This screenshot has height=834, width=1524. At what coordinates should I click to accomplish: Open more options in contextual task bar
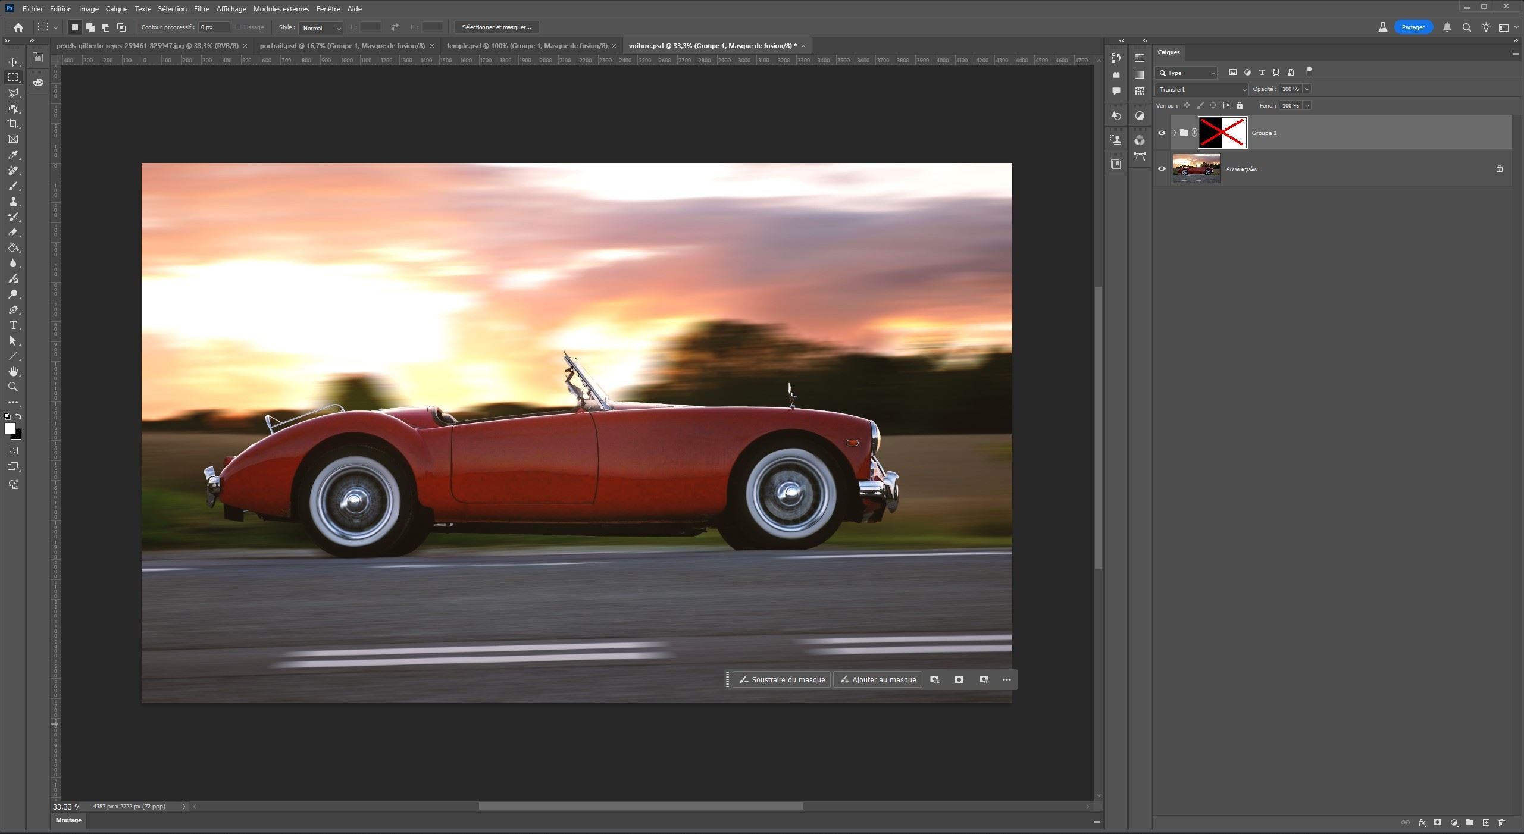point(1007,679)
